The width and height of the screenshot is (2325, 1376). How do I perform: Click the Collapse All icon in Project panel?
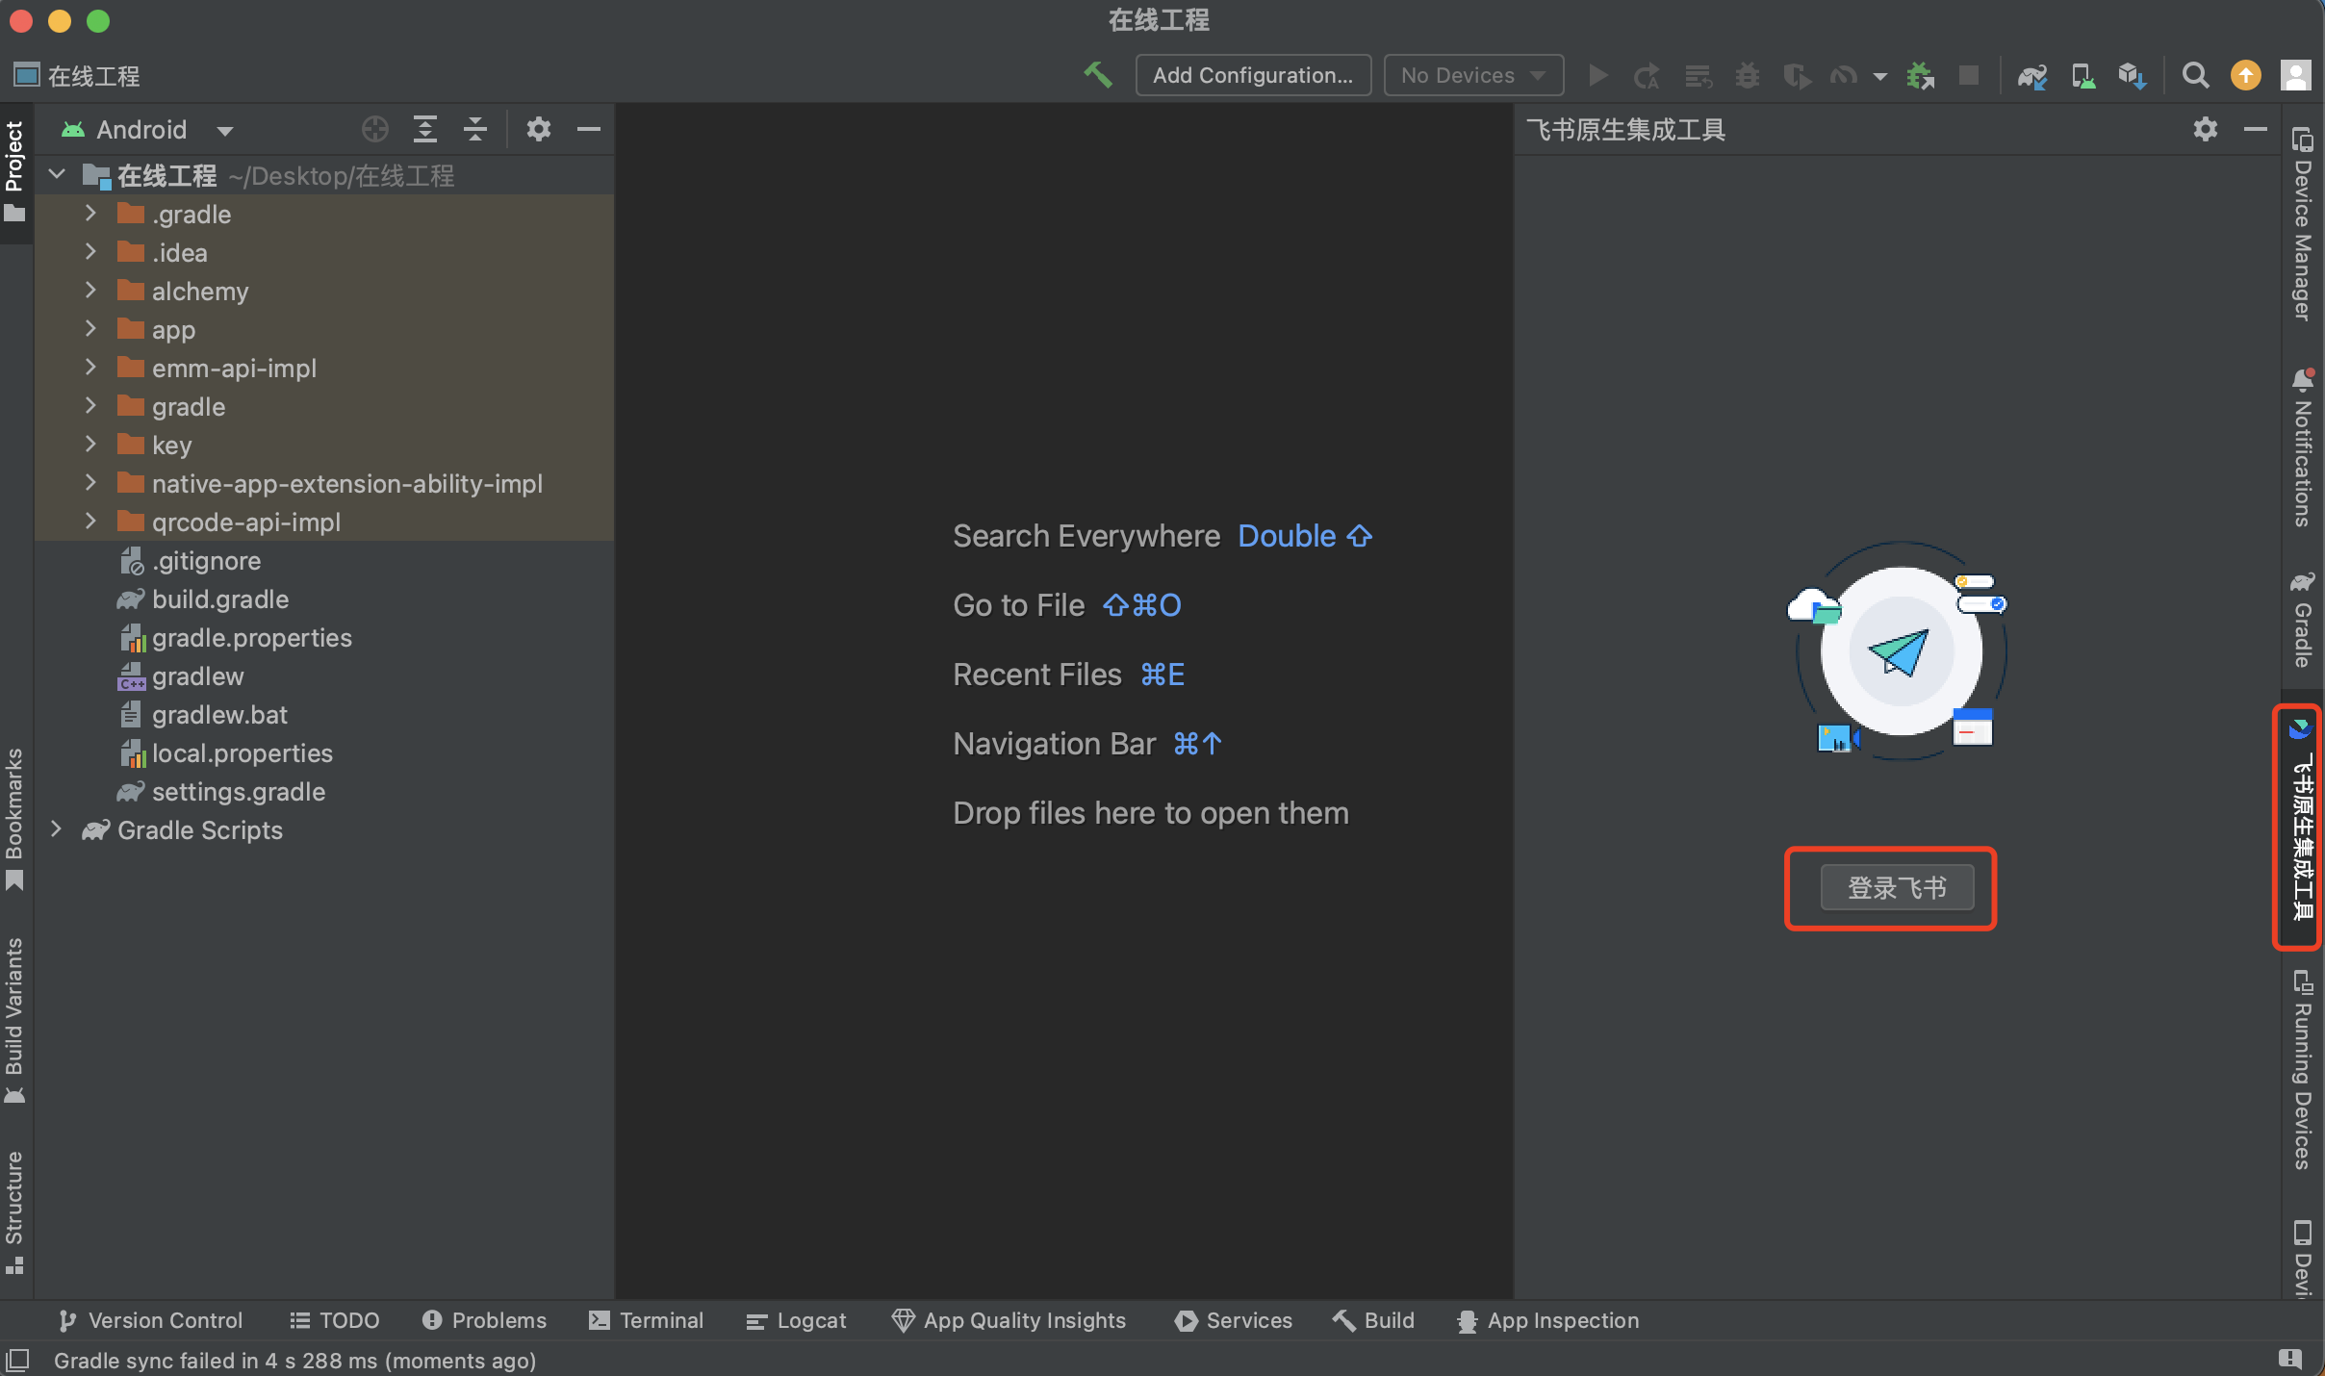tap(475, 129)
